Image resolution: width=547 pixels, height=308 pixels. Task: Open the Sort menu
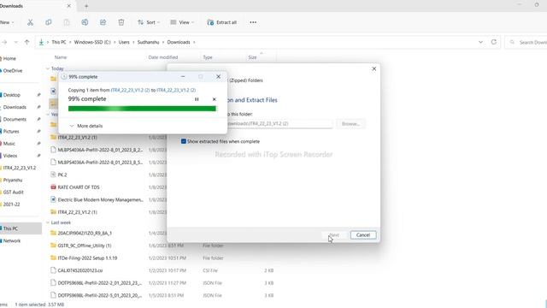pyautogui.click(x=148, y=22)
